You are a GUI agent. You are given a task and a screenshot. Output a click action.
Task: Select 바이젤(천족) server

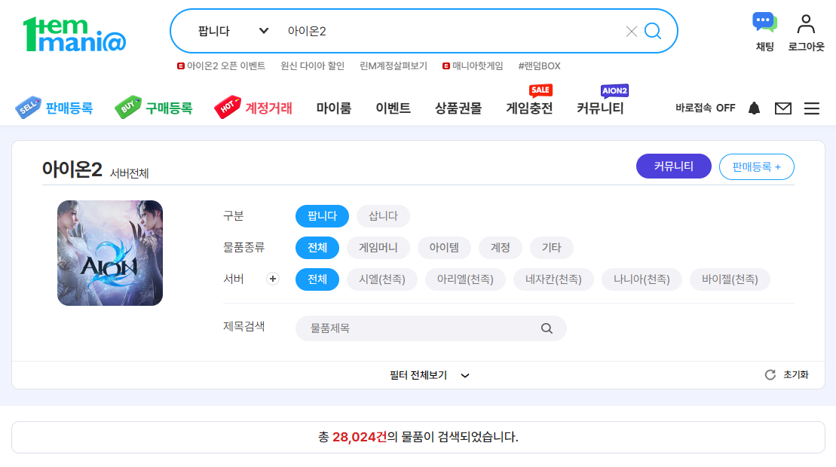tap(730, 279)
